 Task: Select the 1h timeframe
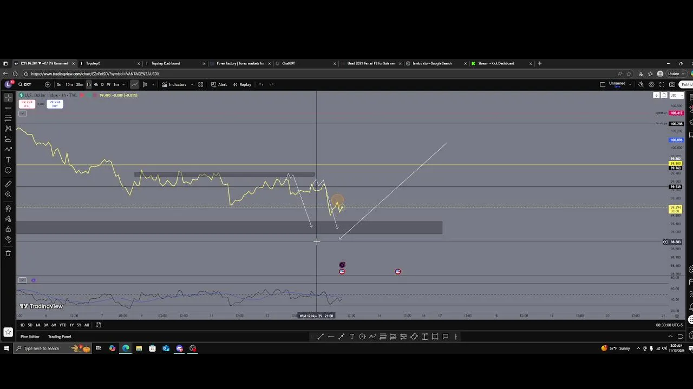[88, 84]
